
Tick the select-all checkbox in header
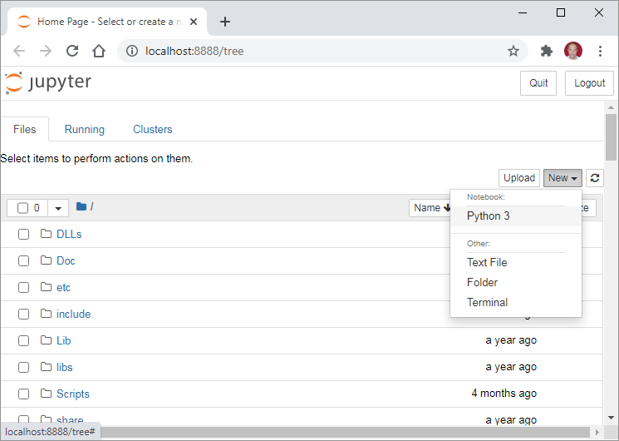coord(23,208)
